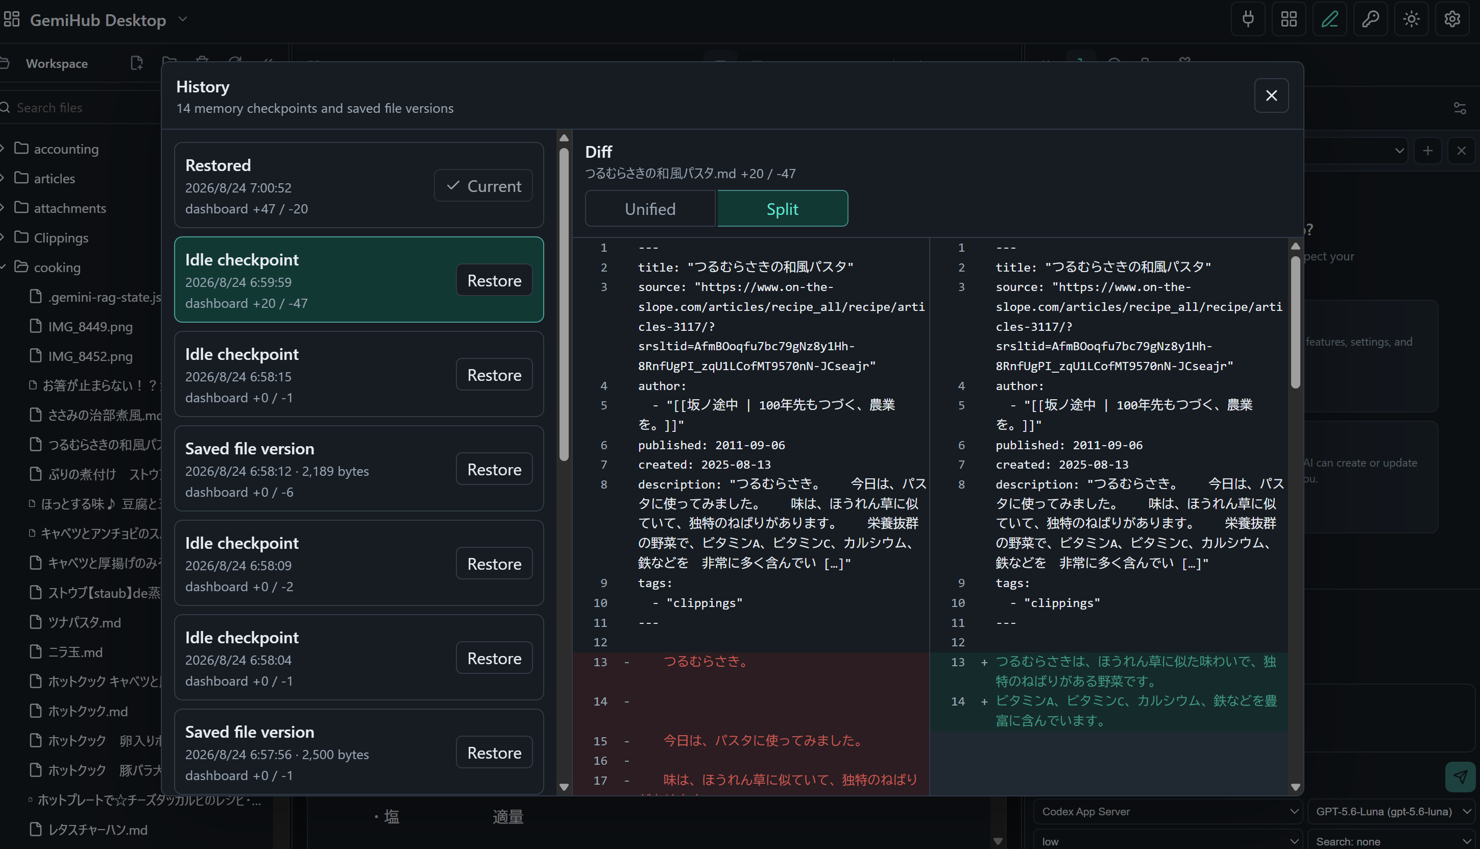Click history list scroll down arrow
Image resolution: width=1480 pixels, height=849 pixels.
tap(564, 787)
